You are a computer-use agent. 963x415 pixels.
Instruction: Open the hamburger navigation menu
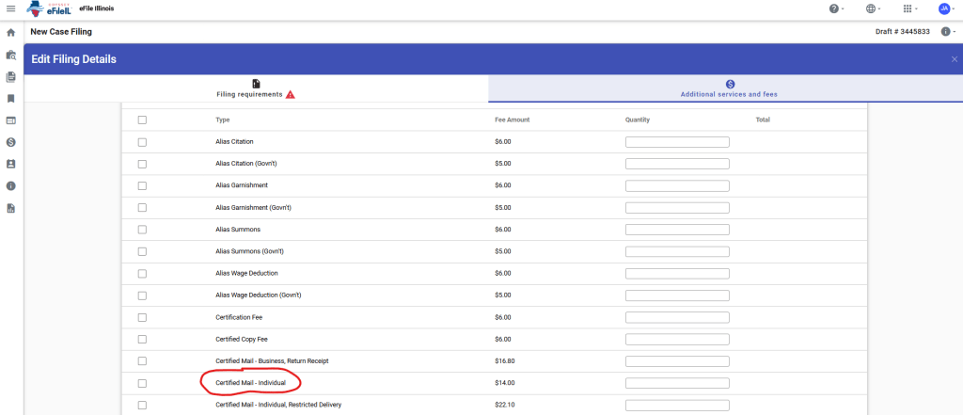coord(11,8)
